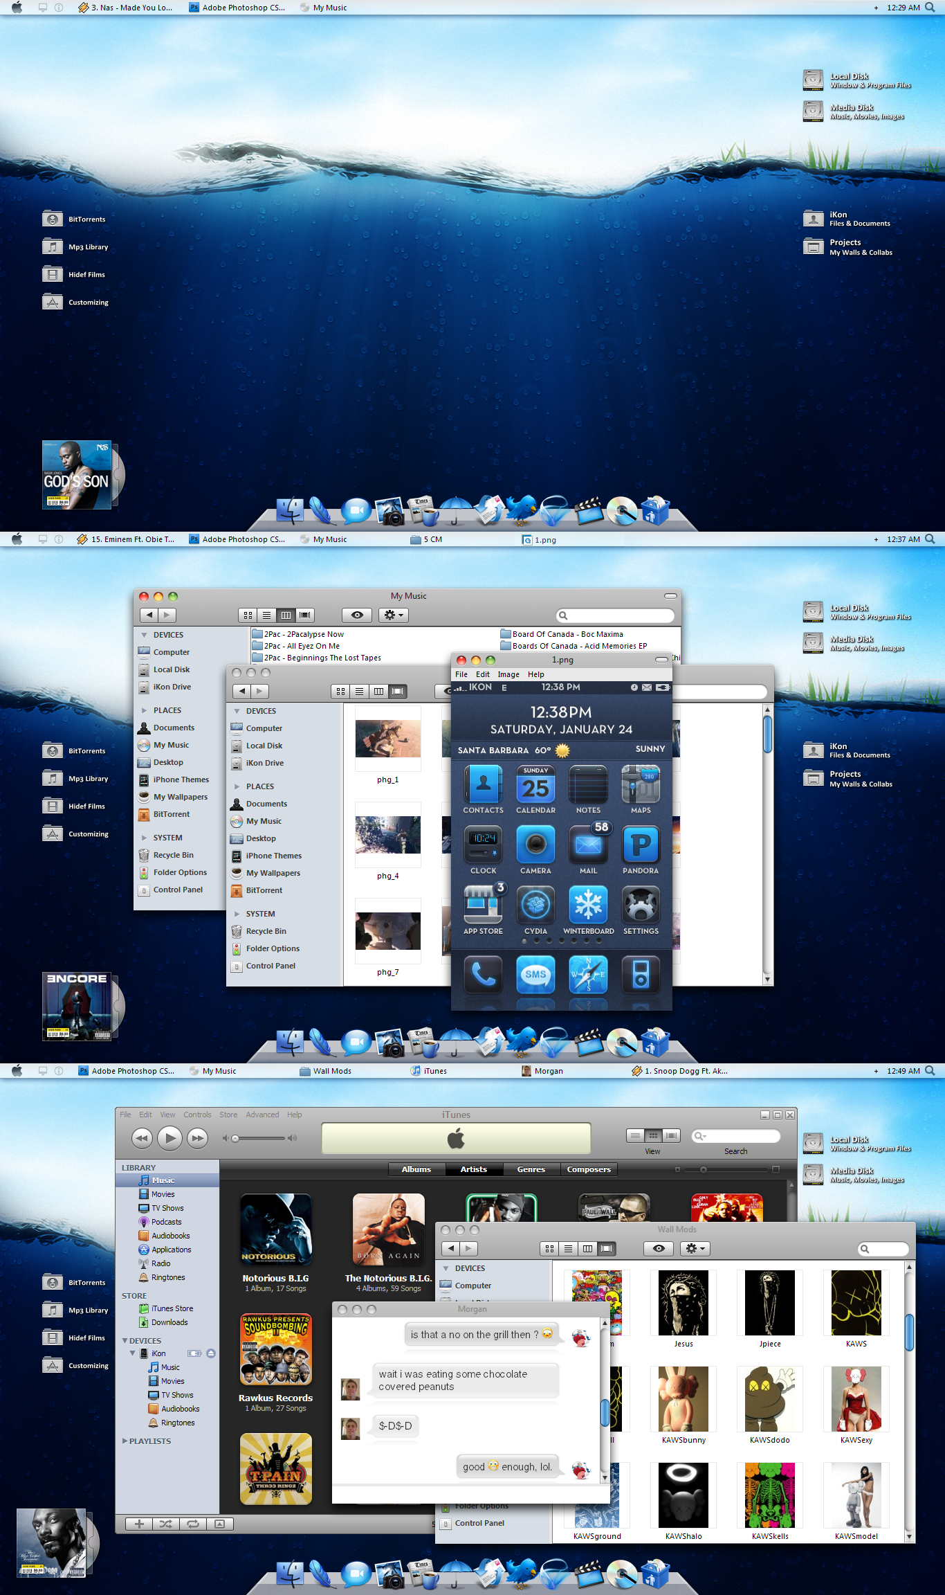The width and height of the screenshot is (945, 1595).
Task: Switch iTunes to cover flow view
Action: (x=671, y=1135)
